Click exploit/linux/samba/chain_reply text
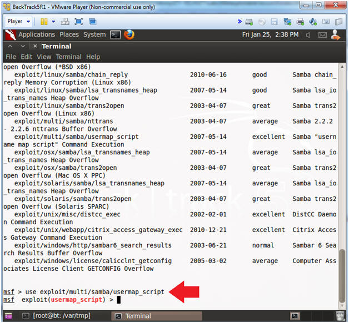The width and height of the screenshot is (349, 323). pyautogui.click(x=71, y=75)
